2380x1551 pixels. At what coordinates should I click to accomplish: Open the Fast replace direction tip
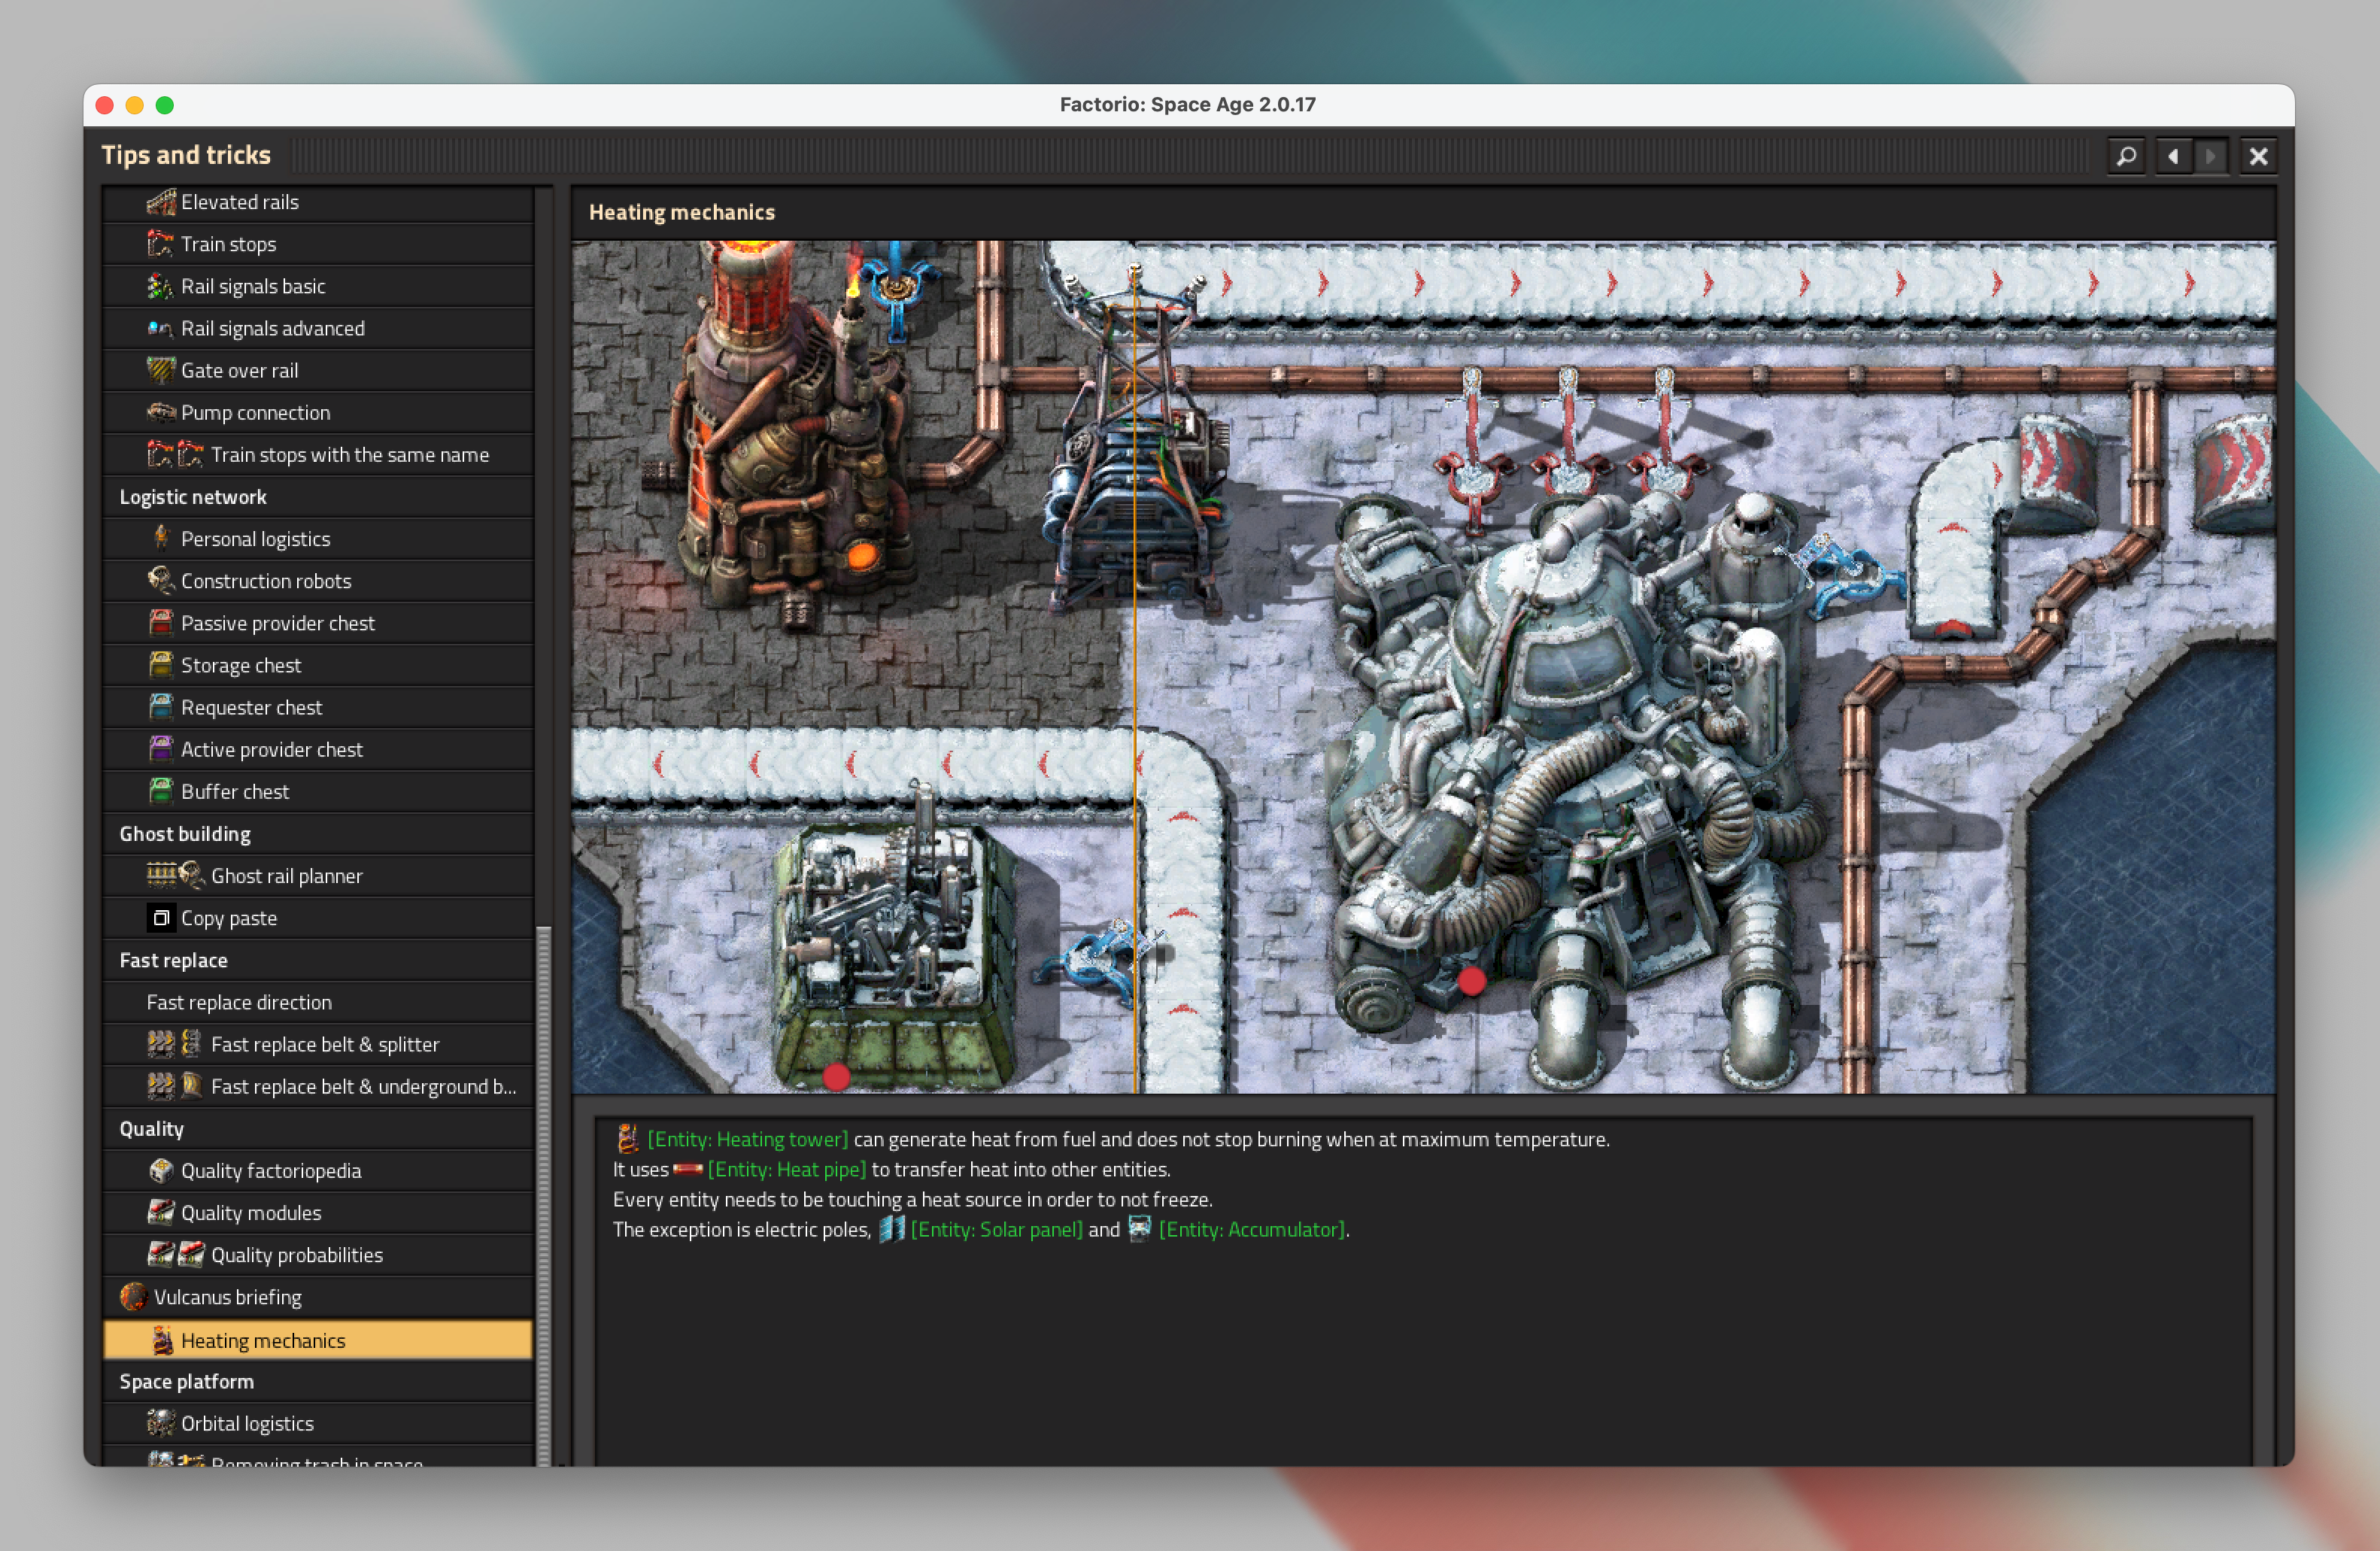coord(318,1002)
